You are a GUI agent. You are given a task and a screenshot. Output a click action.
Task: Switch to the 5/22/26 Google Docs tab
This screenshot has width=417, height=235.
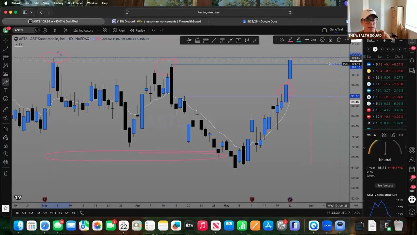point(260,21)
